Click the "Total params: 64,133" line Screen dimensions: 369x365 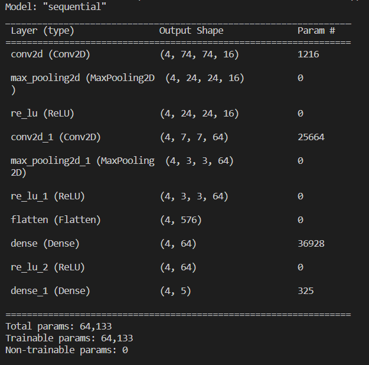58,326
